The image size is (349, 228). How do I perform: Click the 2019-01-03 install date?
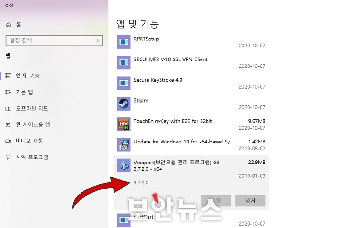252,176
